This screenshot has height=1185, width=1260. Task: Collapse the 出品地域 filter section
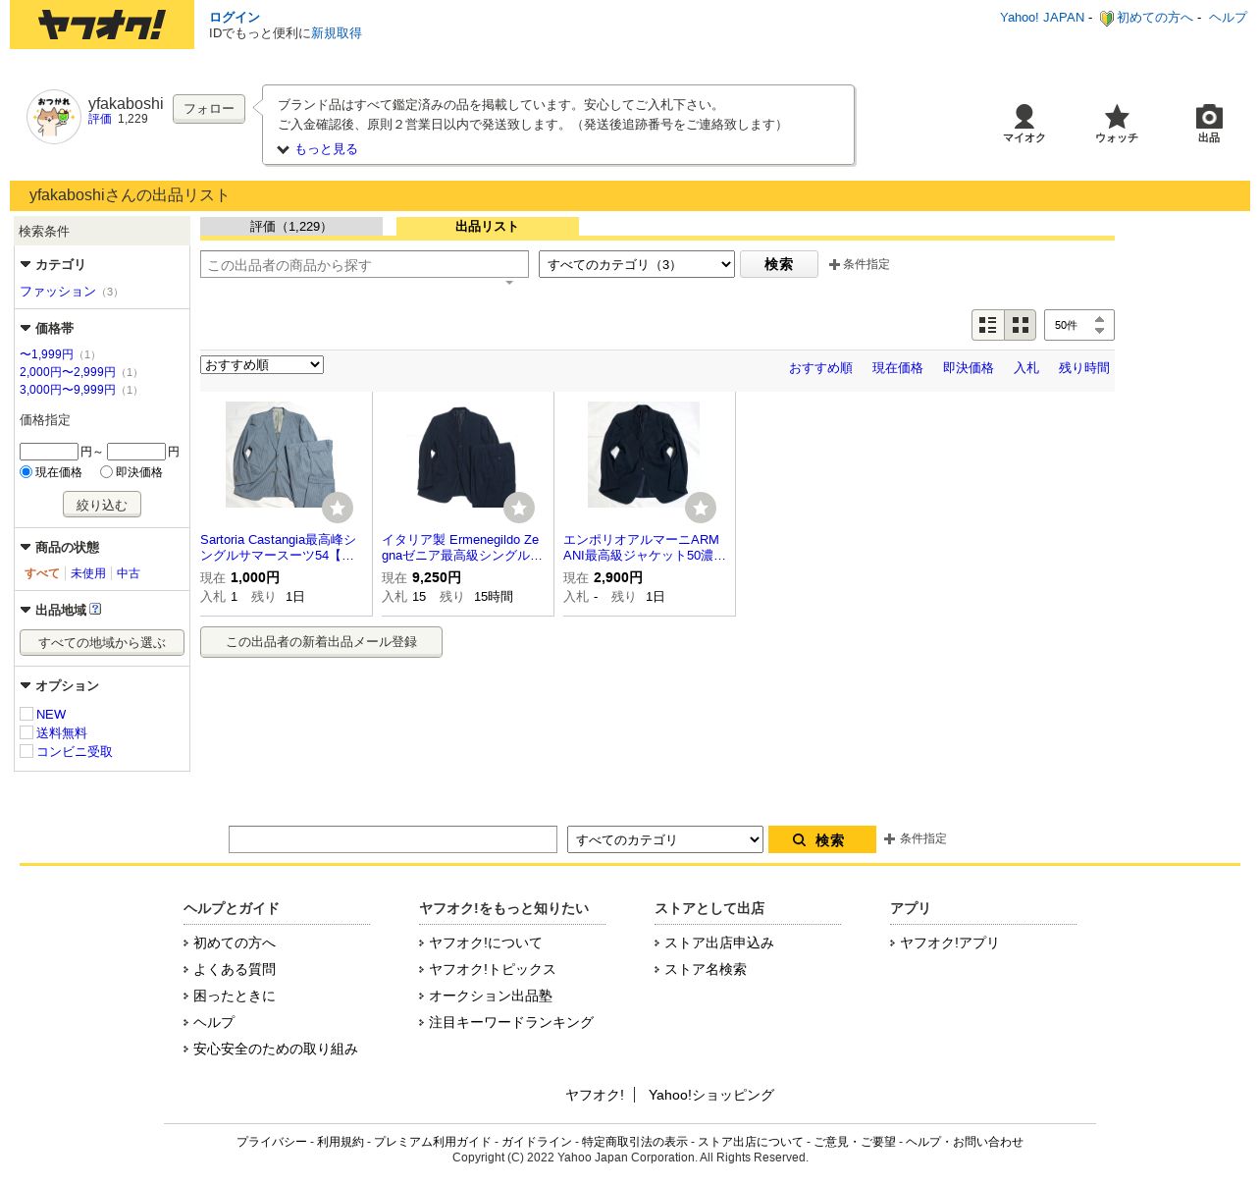53,610
